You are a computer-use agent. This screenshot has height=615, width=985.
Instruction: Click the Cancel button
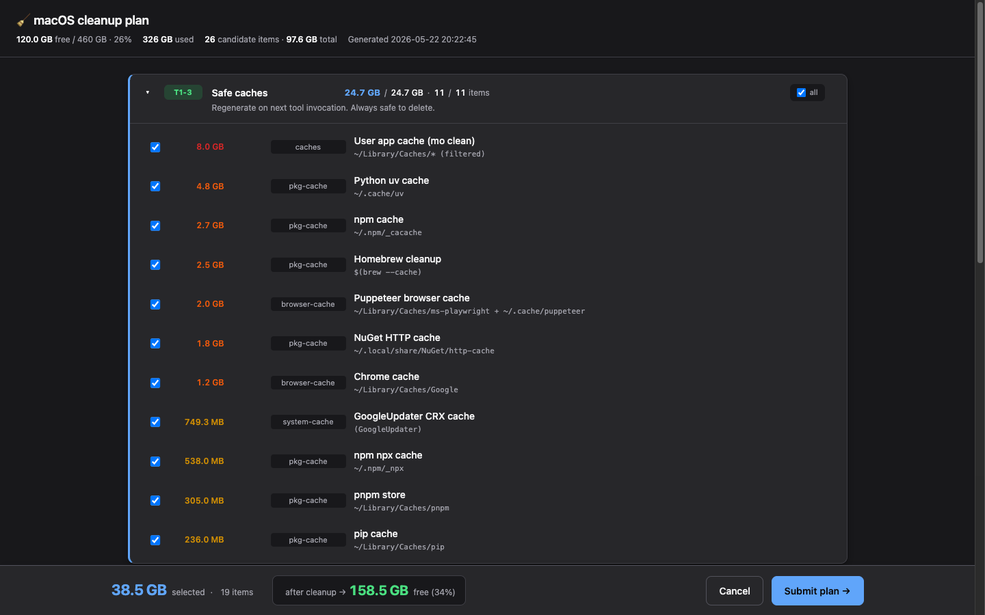tap(735, 591)
